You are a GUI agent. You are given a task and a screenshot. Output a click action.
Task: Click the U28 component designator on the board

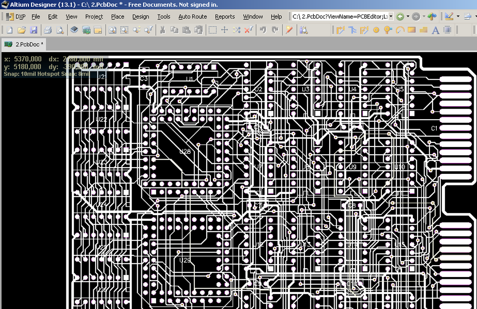[185, 151]
